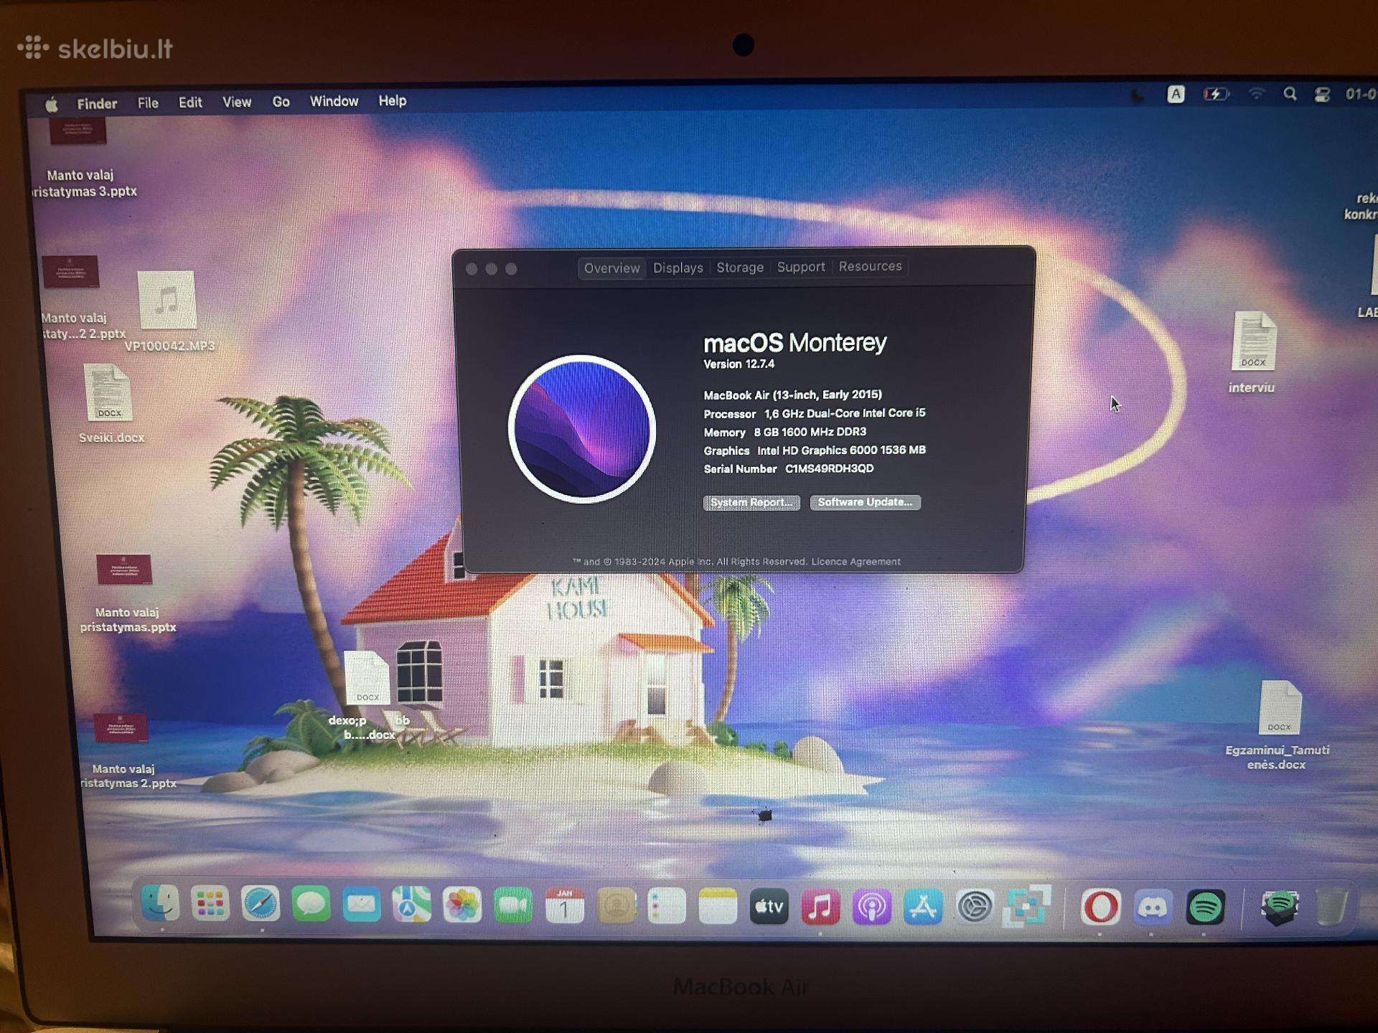The width and height of the screenshot is (1378, 1033).
Task: Open the Window menu
Action: tap(334, 101)
